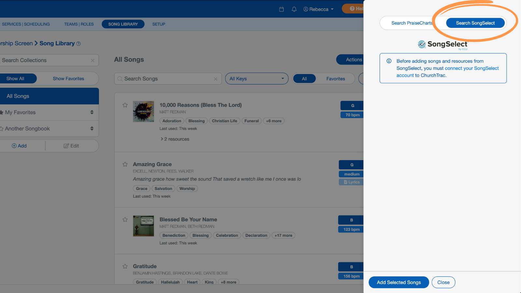Click 70 bpm badge
Viewport: 521px width, 293px height.
pos(352,115)
